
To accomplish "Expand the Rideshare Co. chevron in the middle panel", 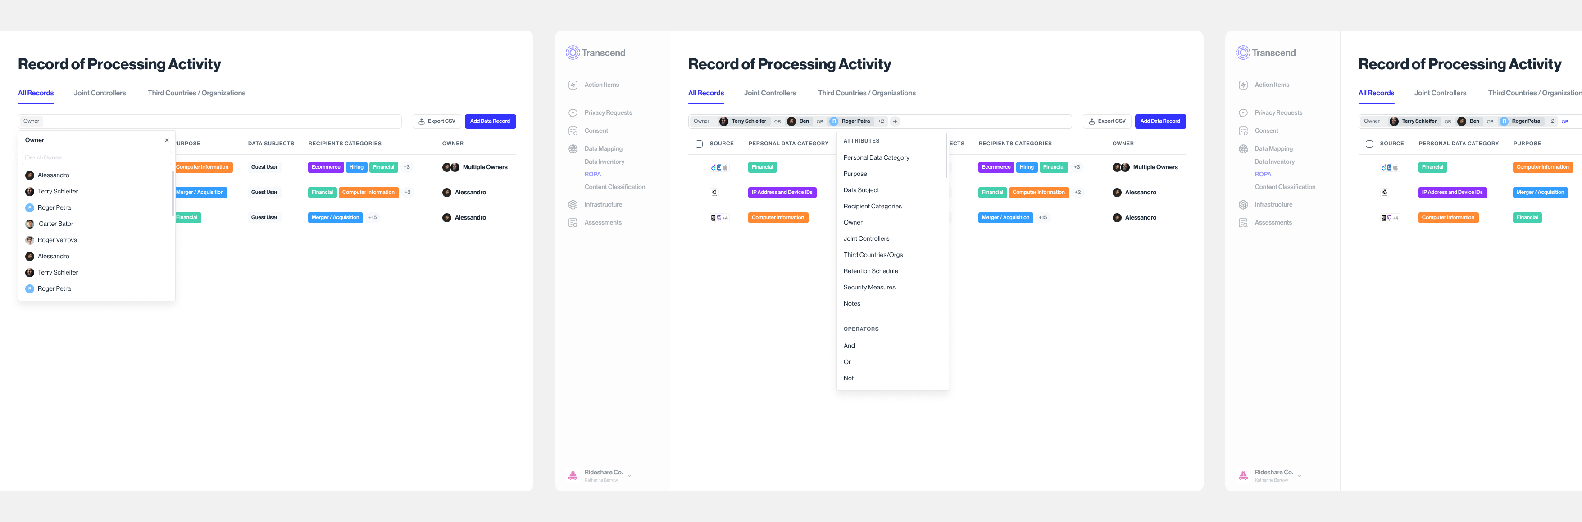I will coord(629,475).
